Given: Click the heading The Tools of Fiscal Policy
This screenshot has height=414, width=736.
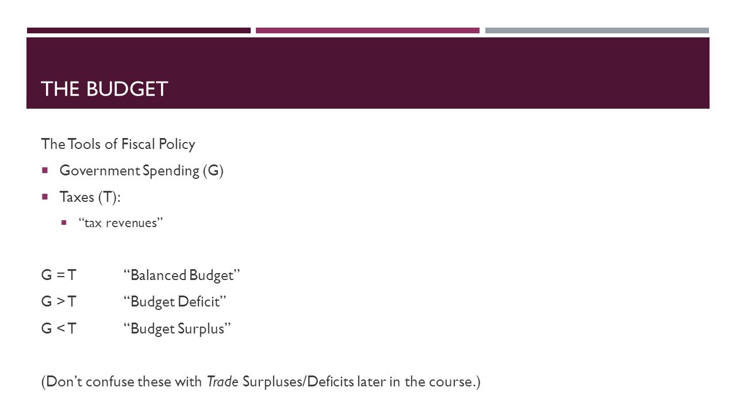Looking at the screenshot, I should point(118,144).
